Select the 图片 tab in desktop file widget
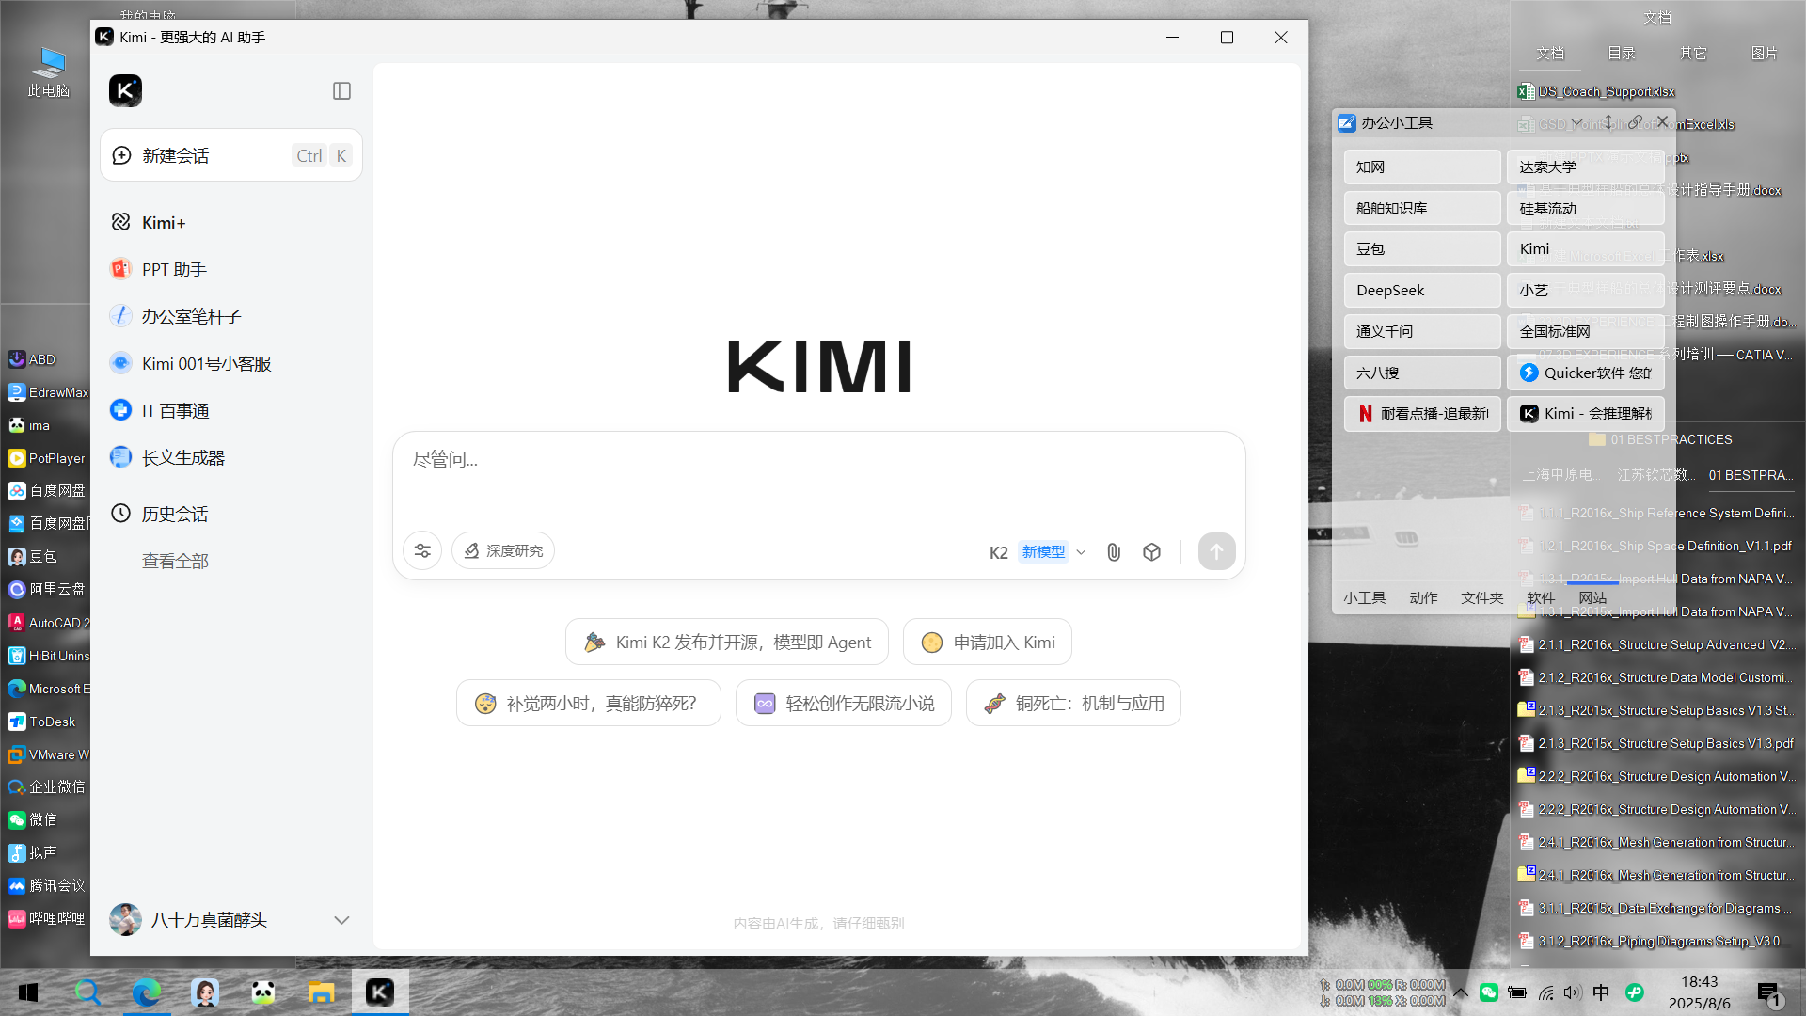Image resolution: width=1806 pixels, height=1016 pixels. click(1765, 53)
